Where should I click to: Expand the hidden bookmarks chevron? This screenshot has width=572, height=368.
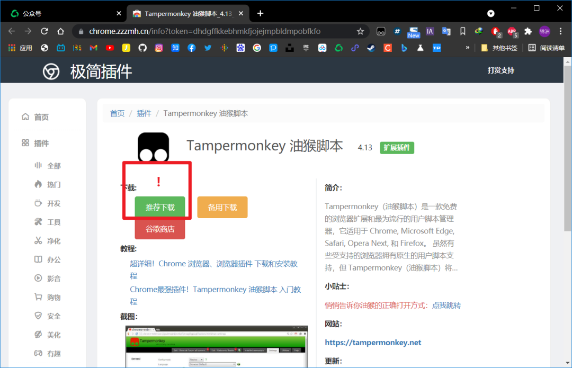[x=467, y=48]
